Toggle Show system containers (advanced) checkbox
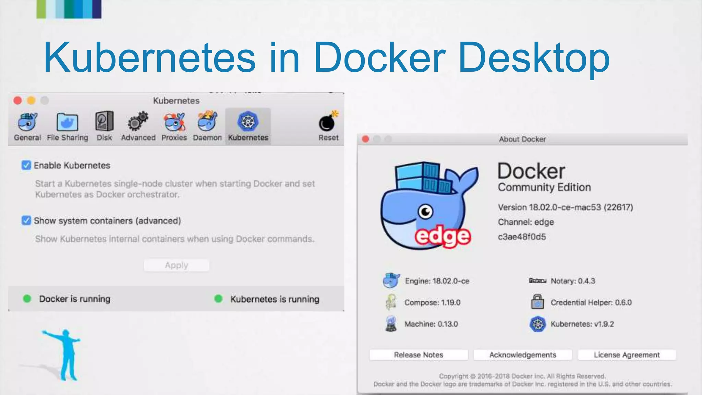Screen dimensions: 702x395 click(x=26, y=220)
